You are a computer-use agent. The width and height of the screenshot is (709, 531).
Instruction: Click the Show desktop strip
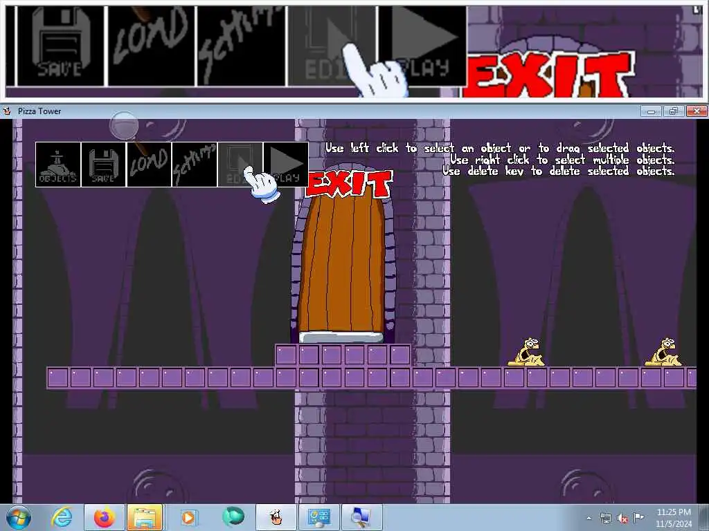point(704,518)
